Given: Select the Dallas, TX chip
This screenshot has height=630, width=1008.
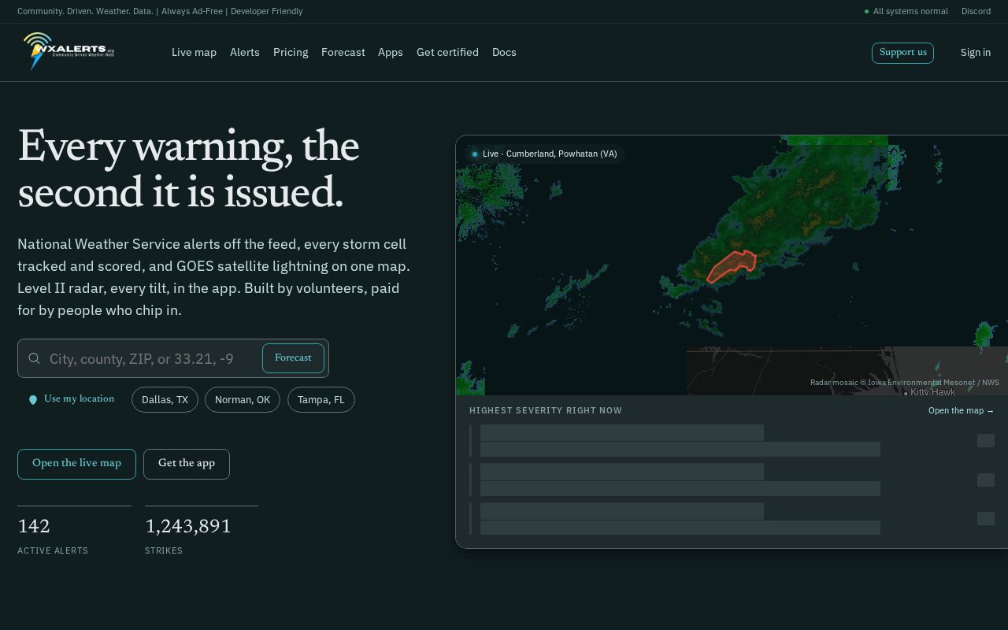Looking at the screenshot, I should coord(165,400).
